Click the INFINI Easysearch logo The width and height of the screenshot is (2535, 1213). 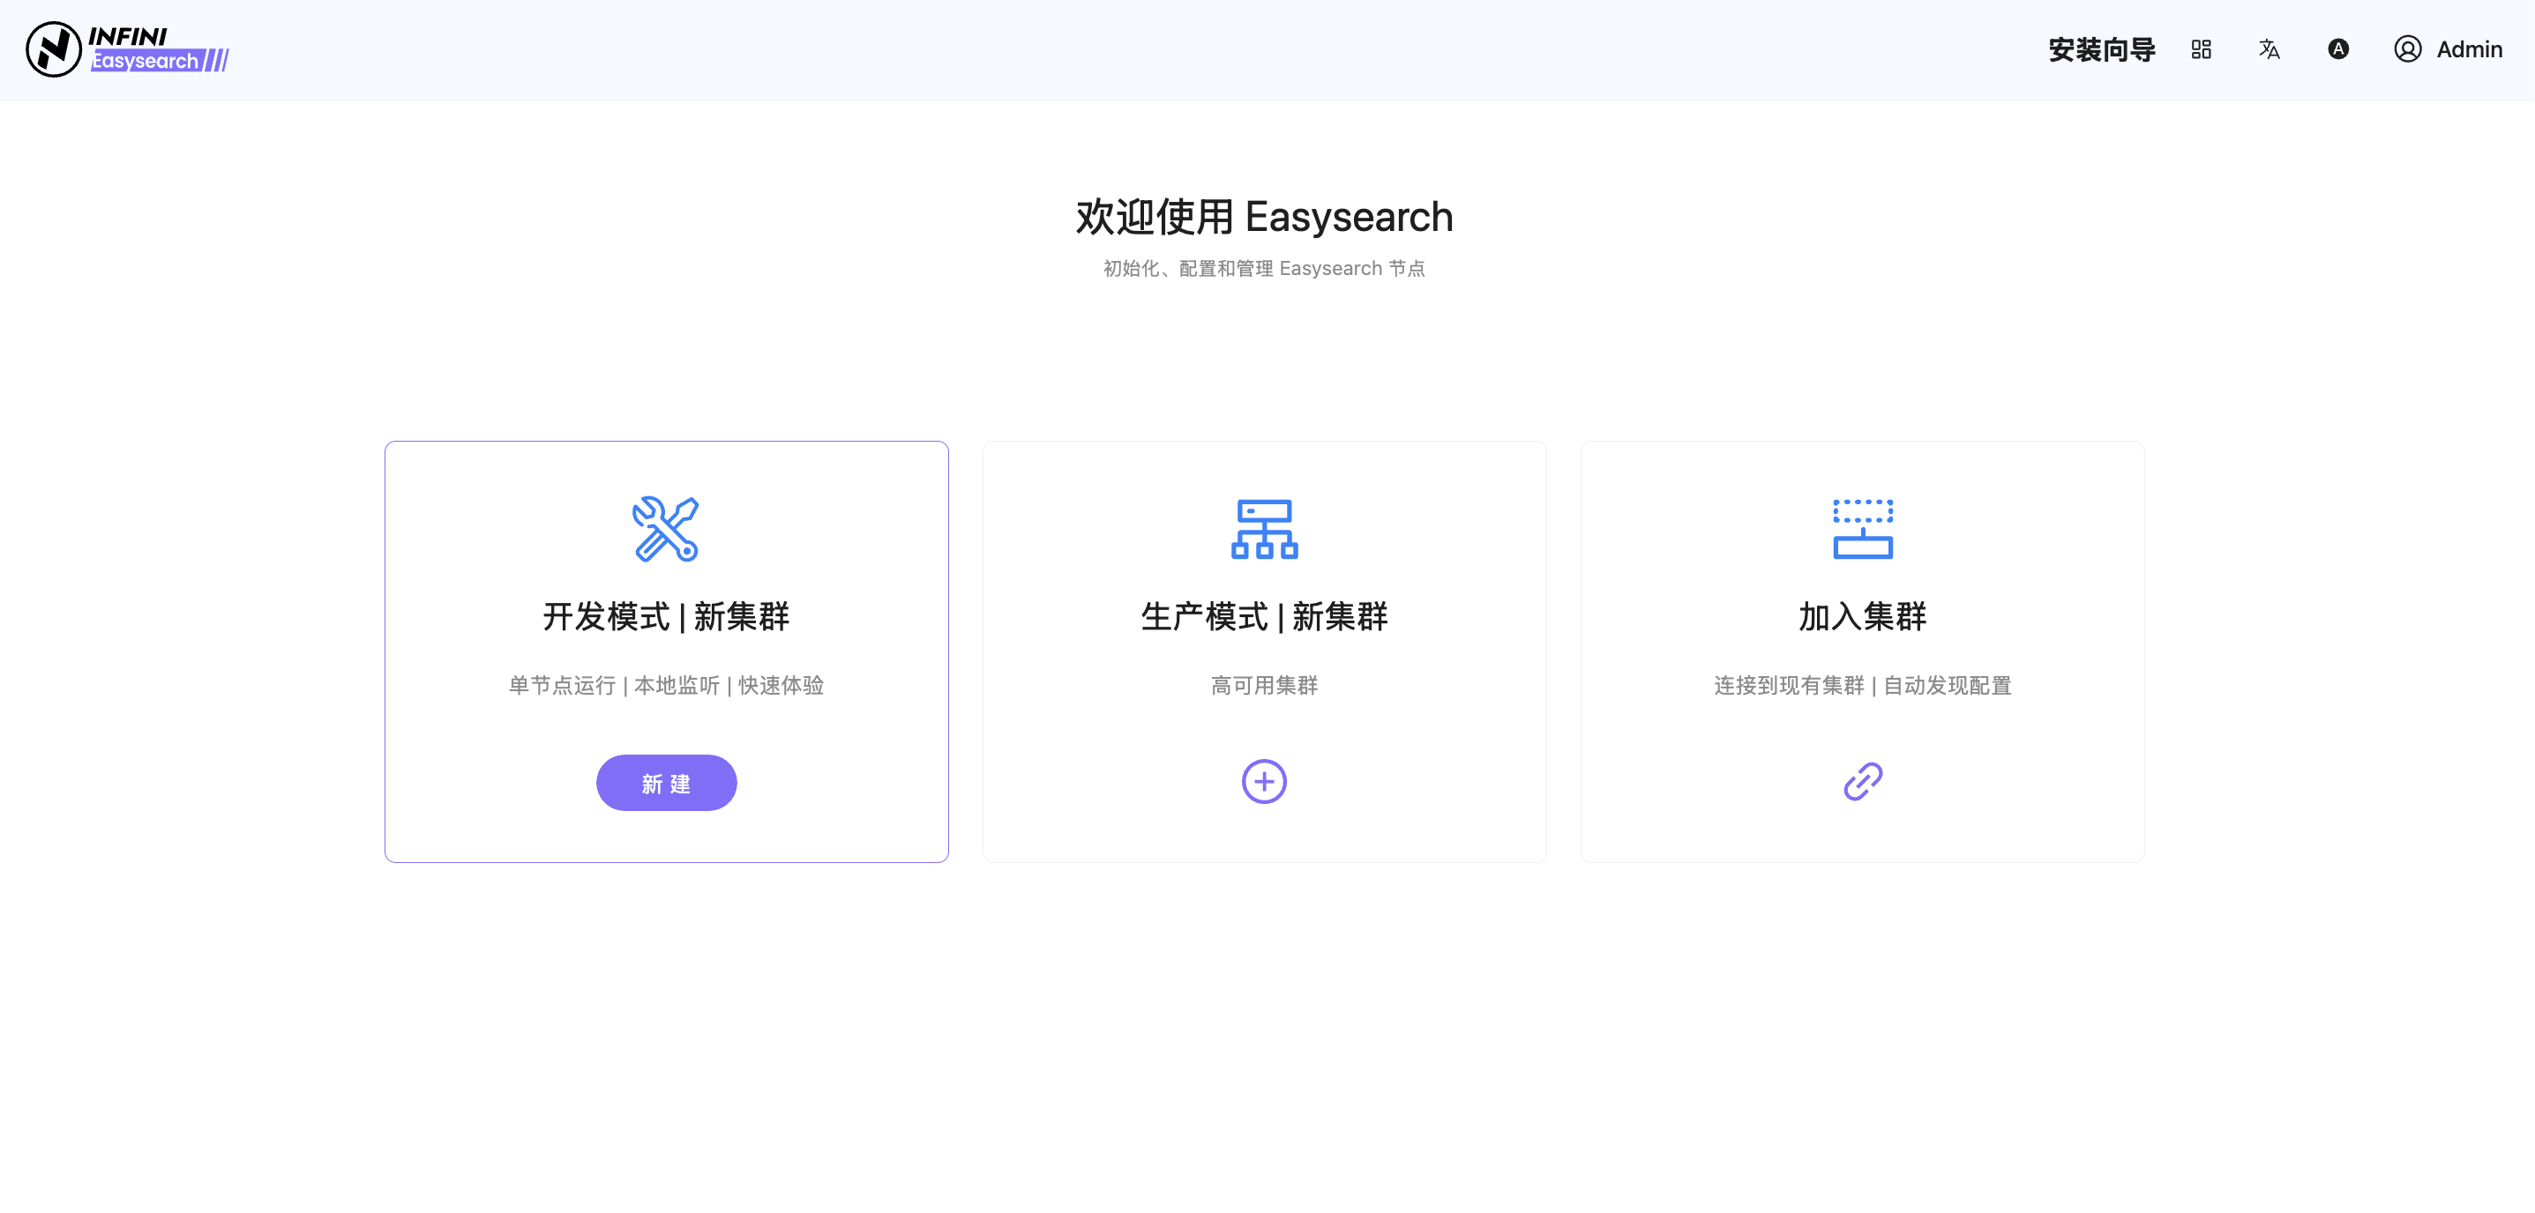(x=127, y=49)
